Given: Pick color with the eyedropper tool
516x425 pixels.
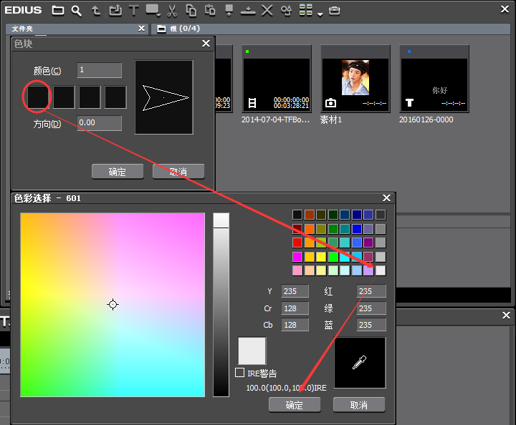Looking at the screenshot, I should pyautogui.click(x=360, y=363).
